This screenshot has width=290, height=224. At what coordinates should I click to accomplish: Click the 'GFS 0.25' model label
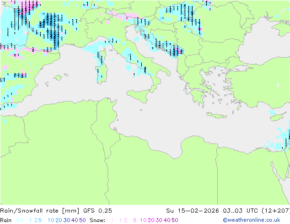click(97, 211)
